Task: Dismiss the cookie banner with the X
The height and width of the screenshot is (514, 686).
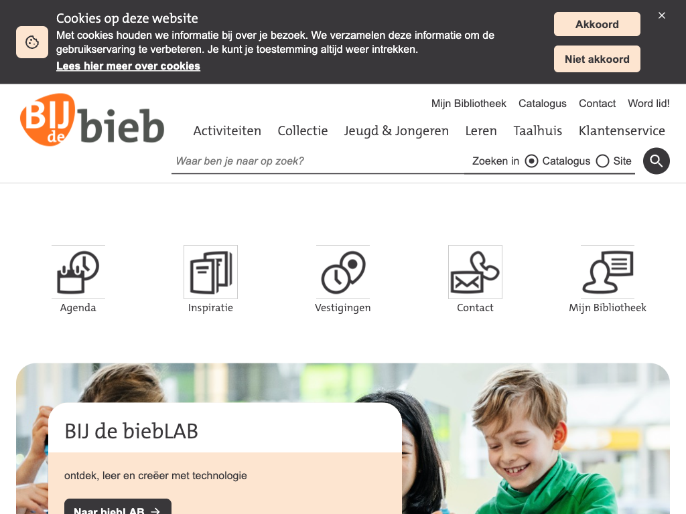Action: (662, 16)
